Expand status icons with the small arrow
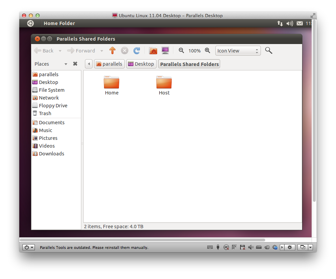 coord(282,247)
